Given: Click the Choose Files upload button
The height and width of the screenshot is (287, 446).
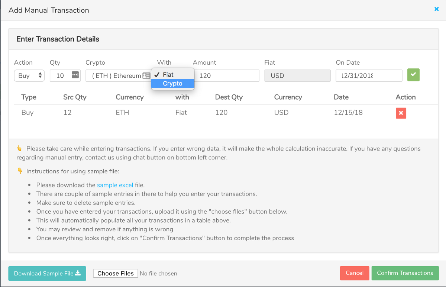Looking at the screenshot, I should click(x=116, y=274).
